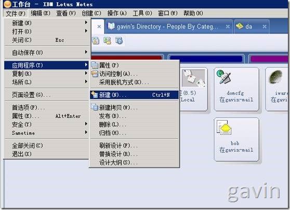Click the second toolbar icon with people
This screenshot has width=290, height=210.
(x=107, y=40)
